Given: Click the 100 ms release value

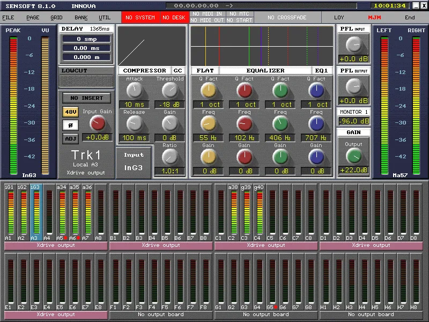Looking at the screenshot, I should coord(134,138).
